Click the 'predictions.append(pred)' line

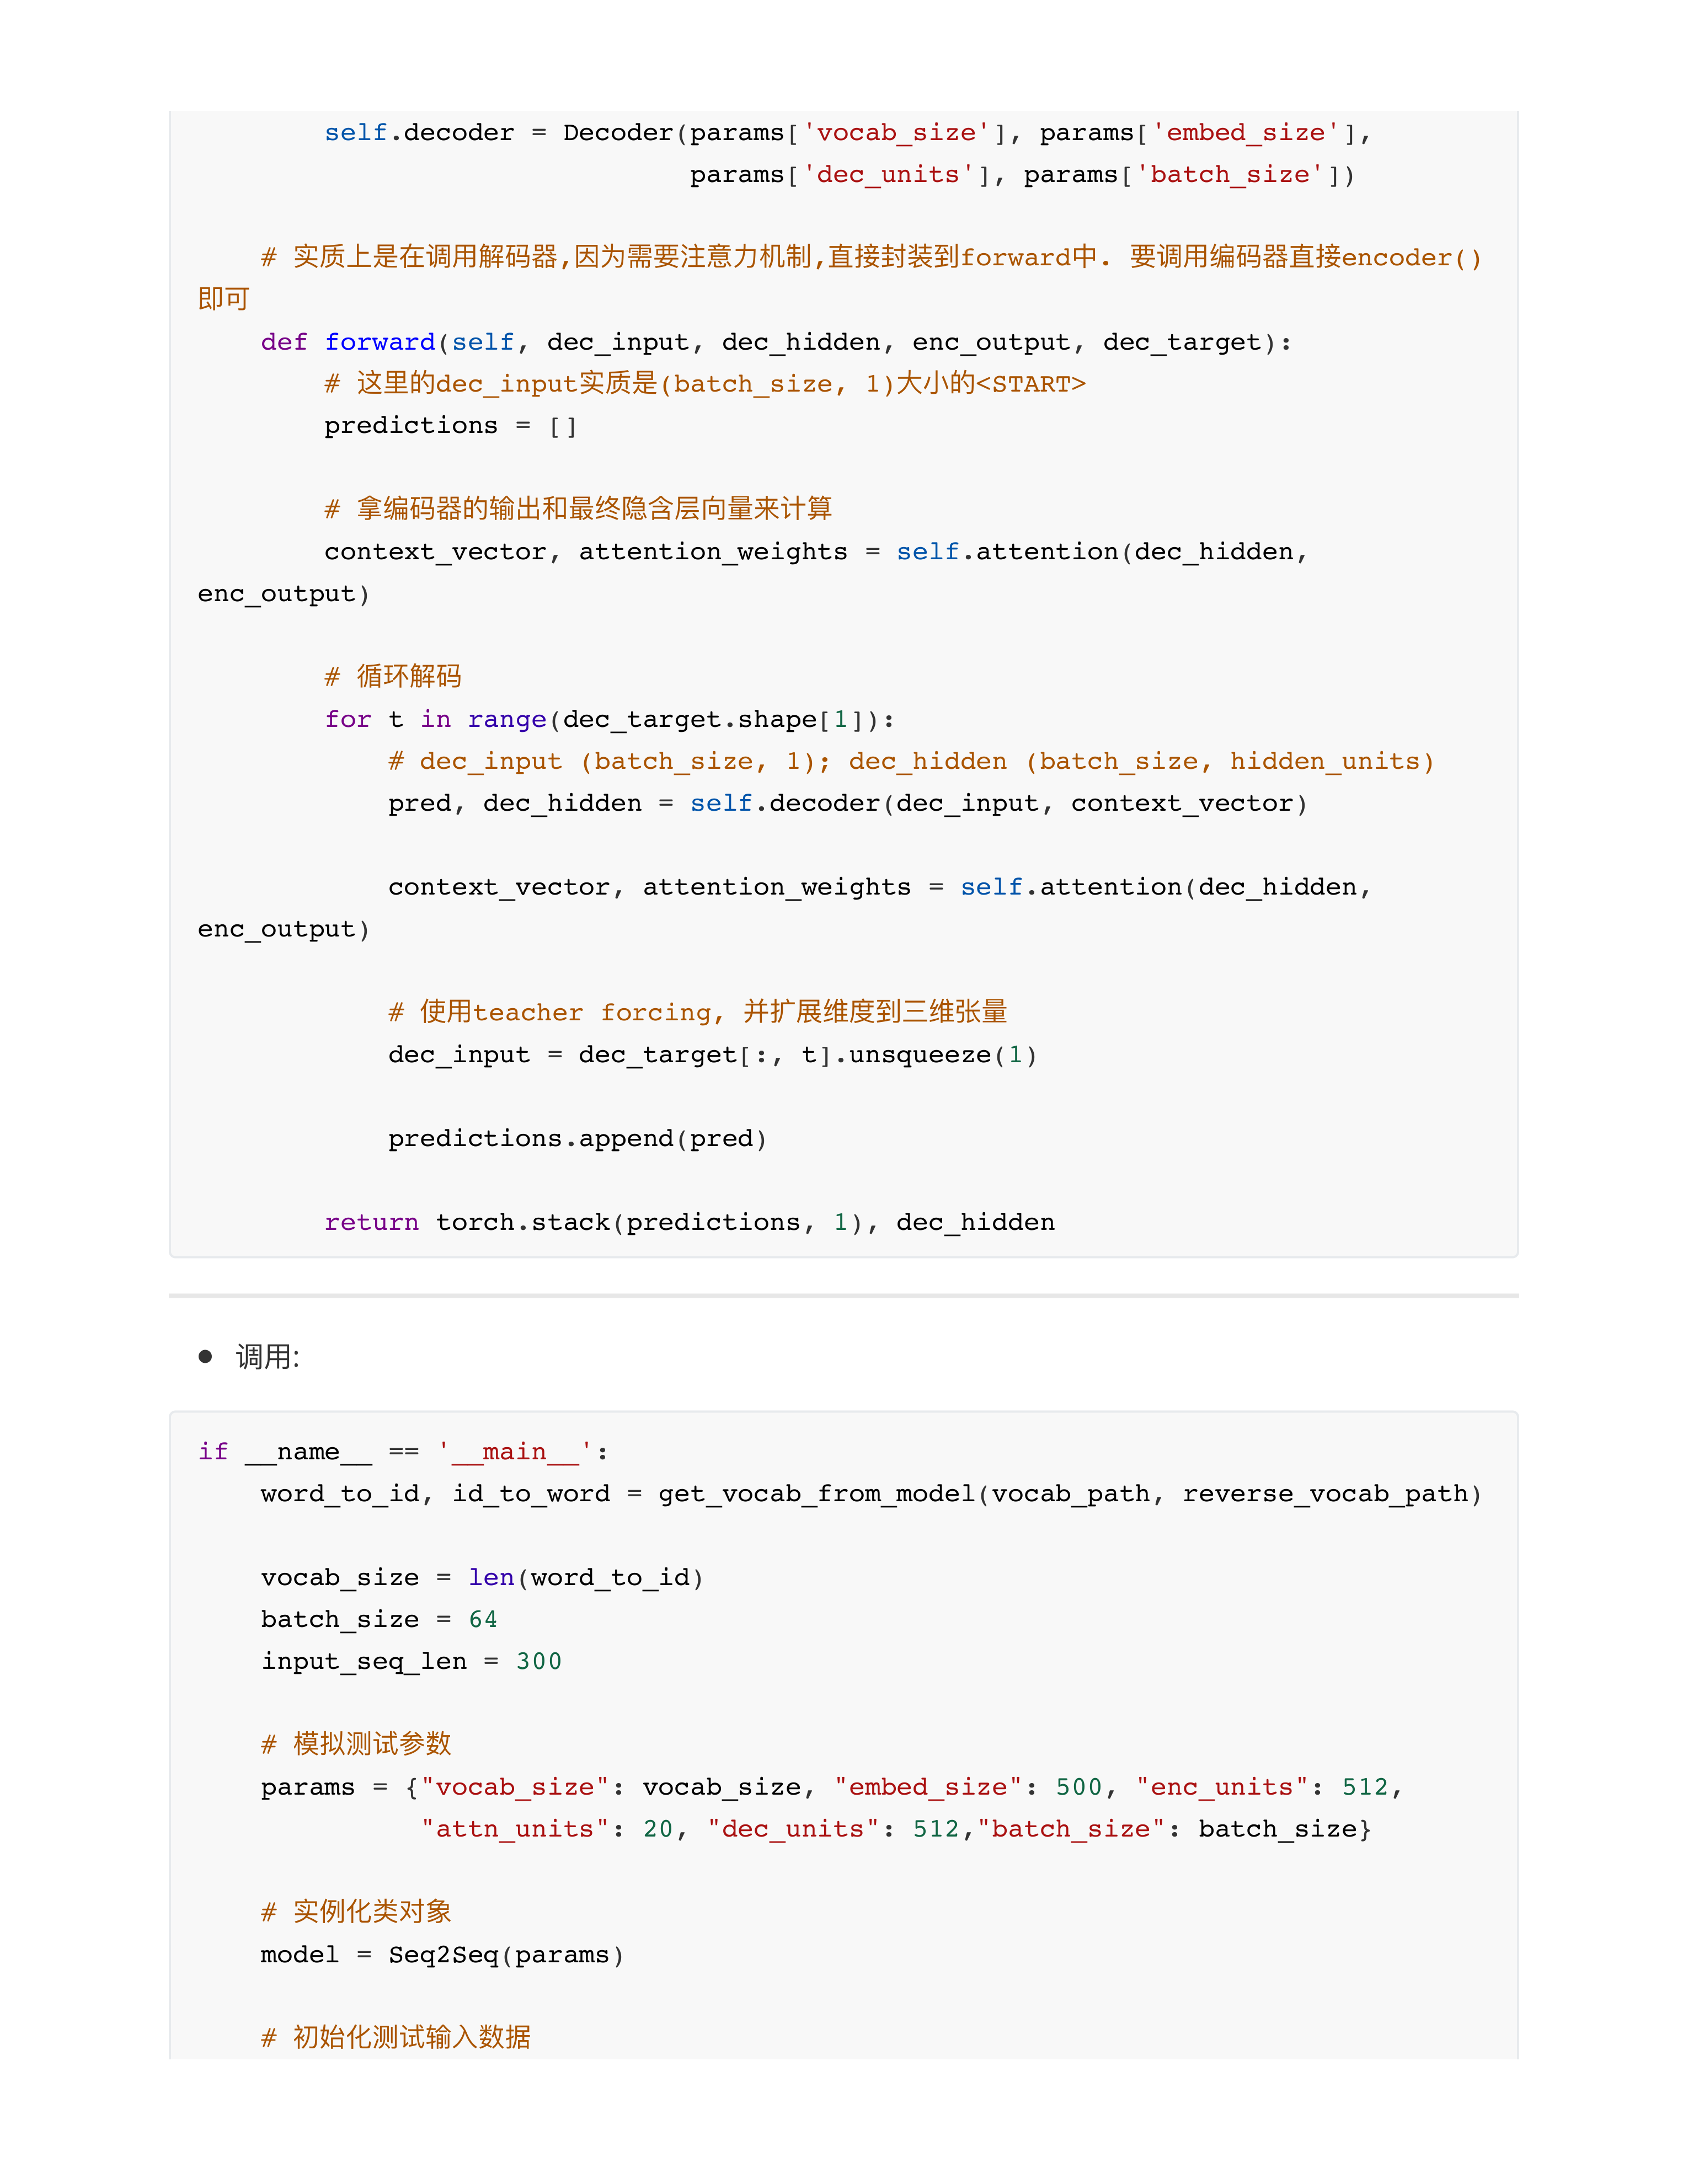click(x=577, y=1139)
